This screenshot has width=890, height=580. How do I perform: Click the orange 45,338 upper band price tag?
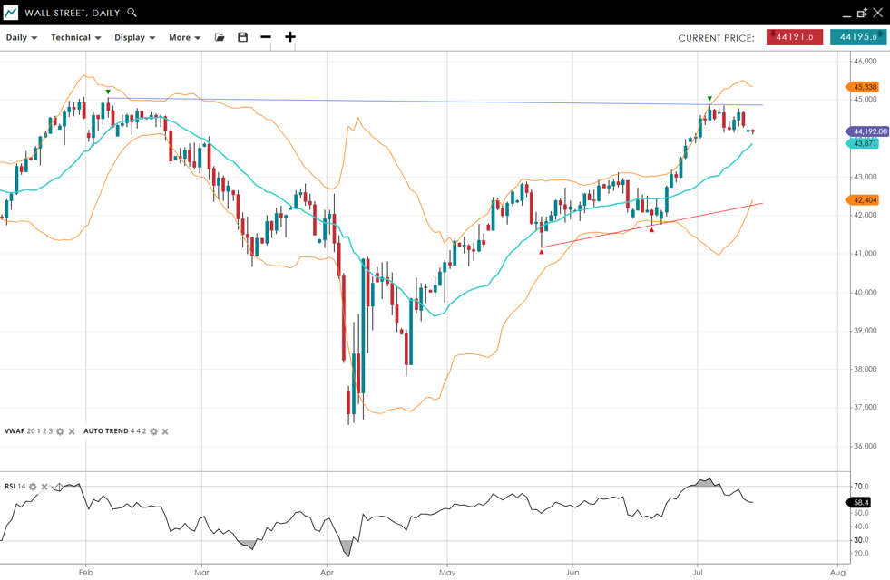(865, 87)
